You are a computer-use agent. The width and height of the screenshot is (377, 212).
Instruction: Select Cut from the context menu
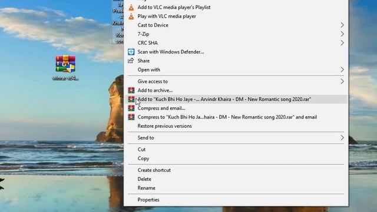pos(141,150)
